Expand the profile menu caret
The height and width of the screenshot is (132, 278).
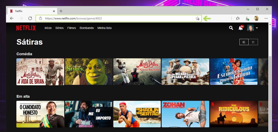pyautogui.click(x=257, y=28)
